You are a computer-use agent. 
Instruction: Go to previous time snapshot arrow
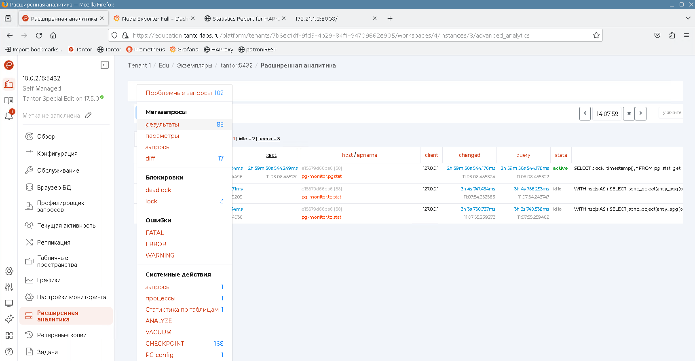pos(585,114)
